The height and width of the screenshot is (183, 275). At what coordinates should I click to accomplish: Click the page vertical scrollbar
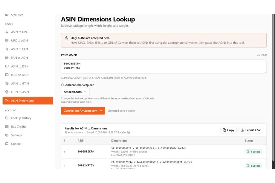(x=273, y=87)
